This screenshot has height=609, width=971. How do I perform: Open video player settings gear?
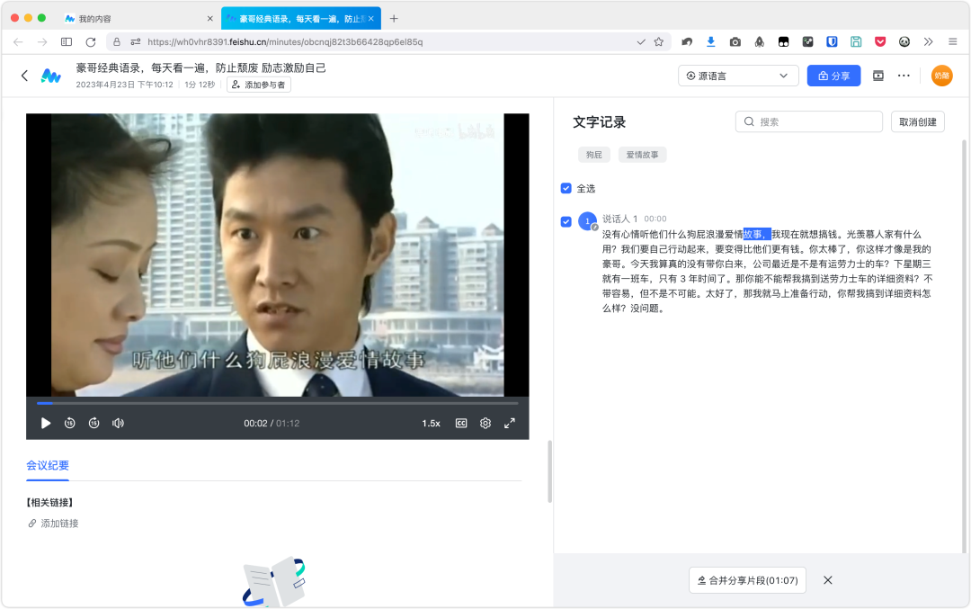pyautogui.click(x=485, y=423)
